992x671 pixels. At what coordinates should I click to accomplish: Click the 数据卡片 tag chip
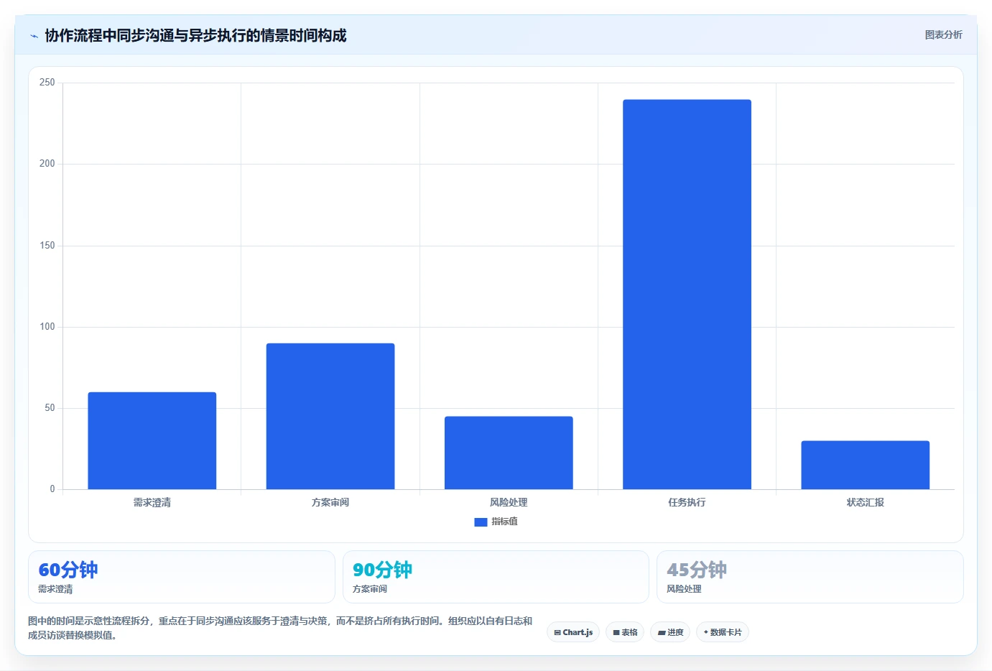pyautogui.click(x=723, y=632)
